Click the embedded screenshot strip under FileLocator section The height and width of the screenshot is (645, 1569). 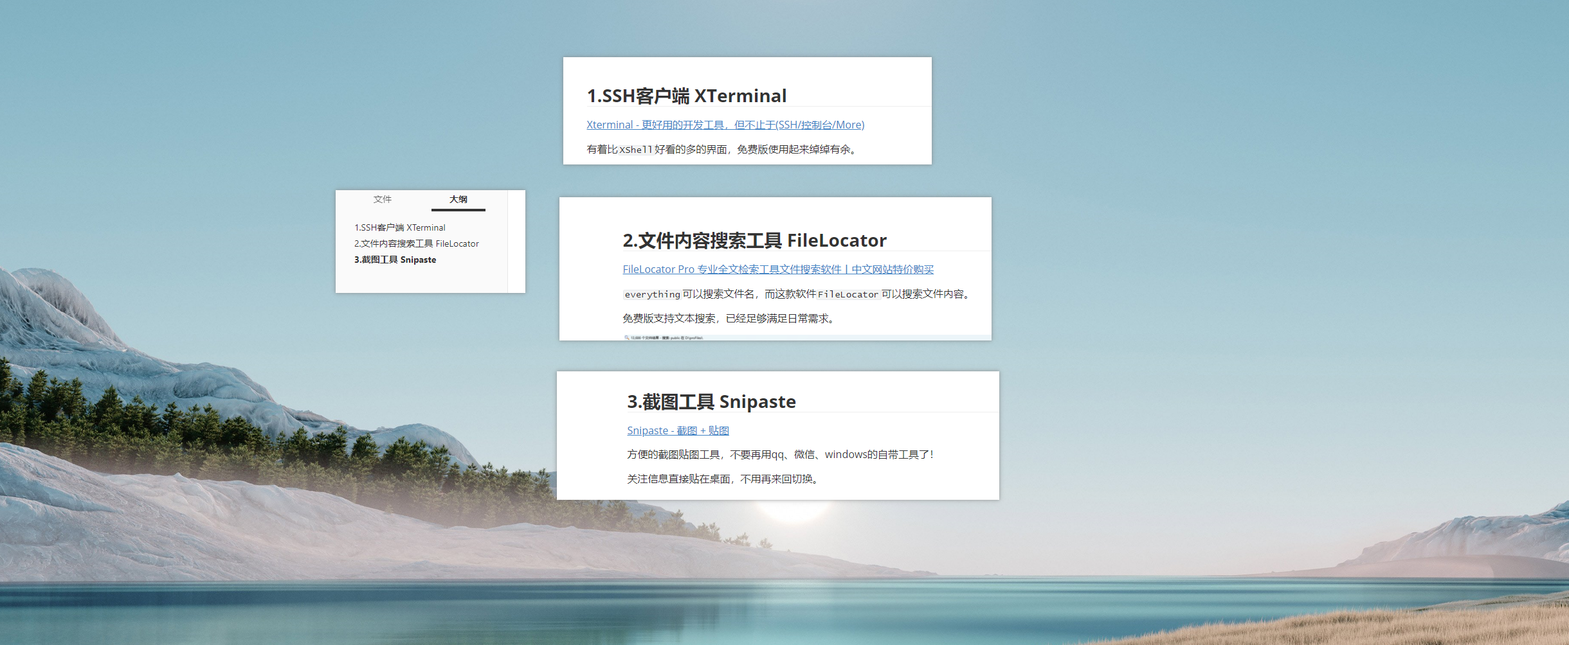click(x=806, y=337)
